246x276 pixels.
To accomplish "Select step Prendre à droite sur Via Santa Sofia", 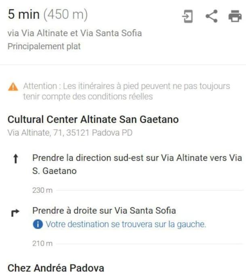I will (x=104, y=211).
